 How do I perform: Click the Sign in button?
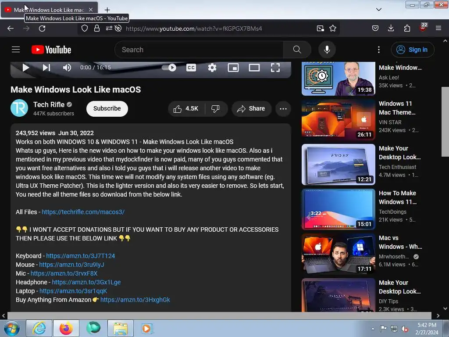(413, 50)
